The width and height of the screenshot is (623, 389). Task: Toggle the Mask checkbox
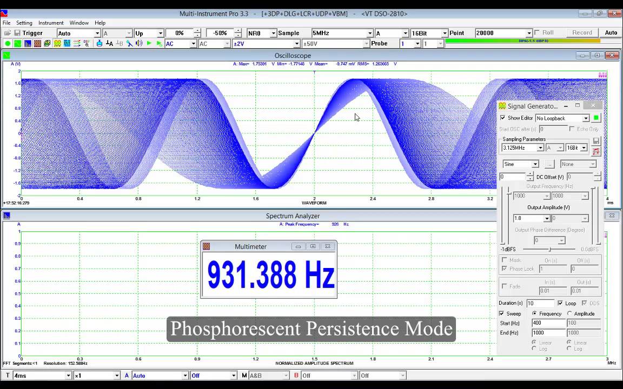pos(505,259)
